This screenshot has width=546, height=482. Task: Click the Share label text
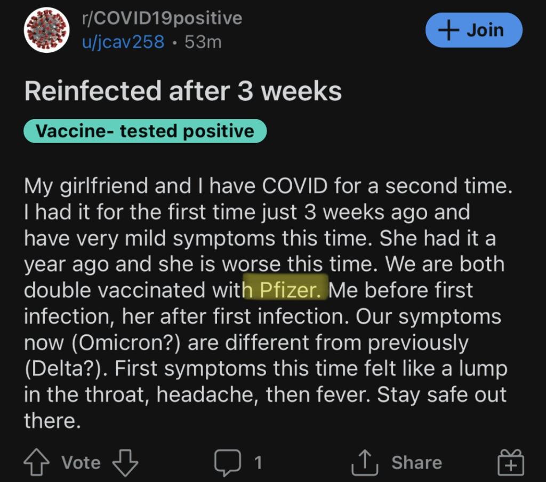point(416,462)
